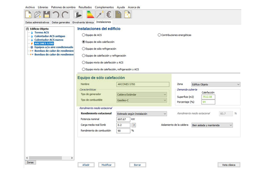
Task: Click water drop icon beside Calentador ACS antiguo
Action: pyautogui.click(x=32, y=36)
